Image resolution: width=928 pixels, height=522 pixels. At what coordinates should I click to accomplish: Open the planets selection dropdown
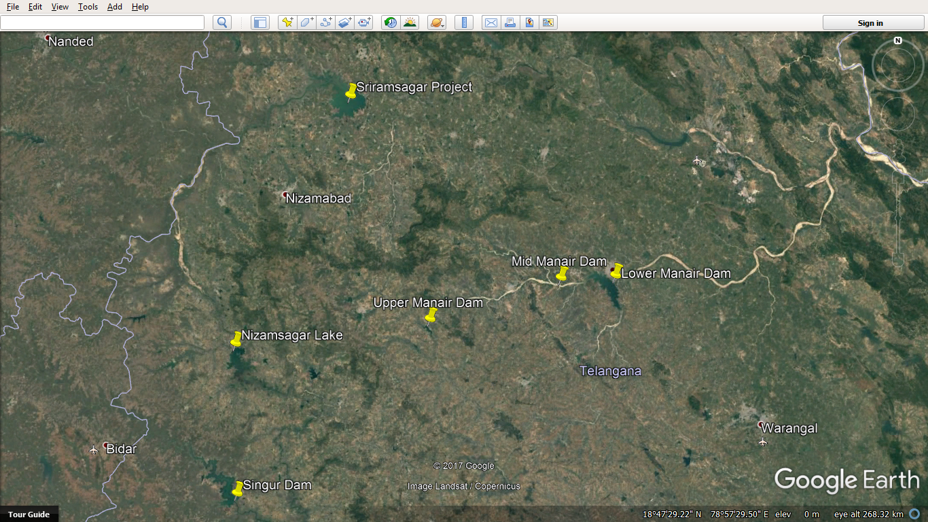pos(435,22)
